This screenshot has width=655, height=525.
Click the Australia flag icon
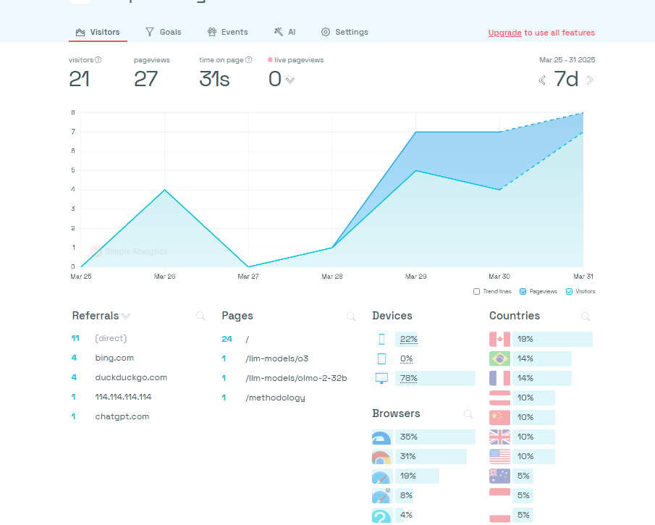pyautogui.click(x=499, y=476)
